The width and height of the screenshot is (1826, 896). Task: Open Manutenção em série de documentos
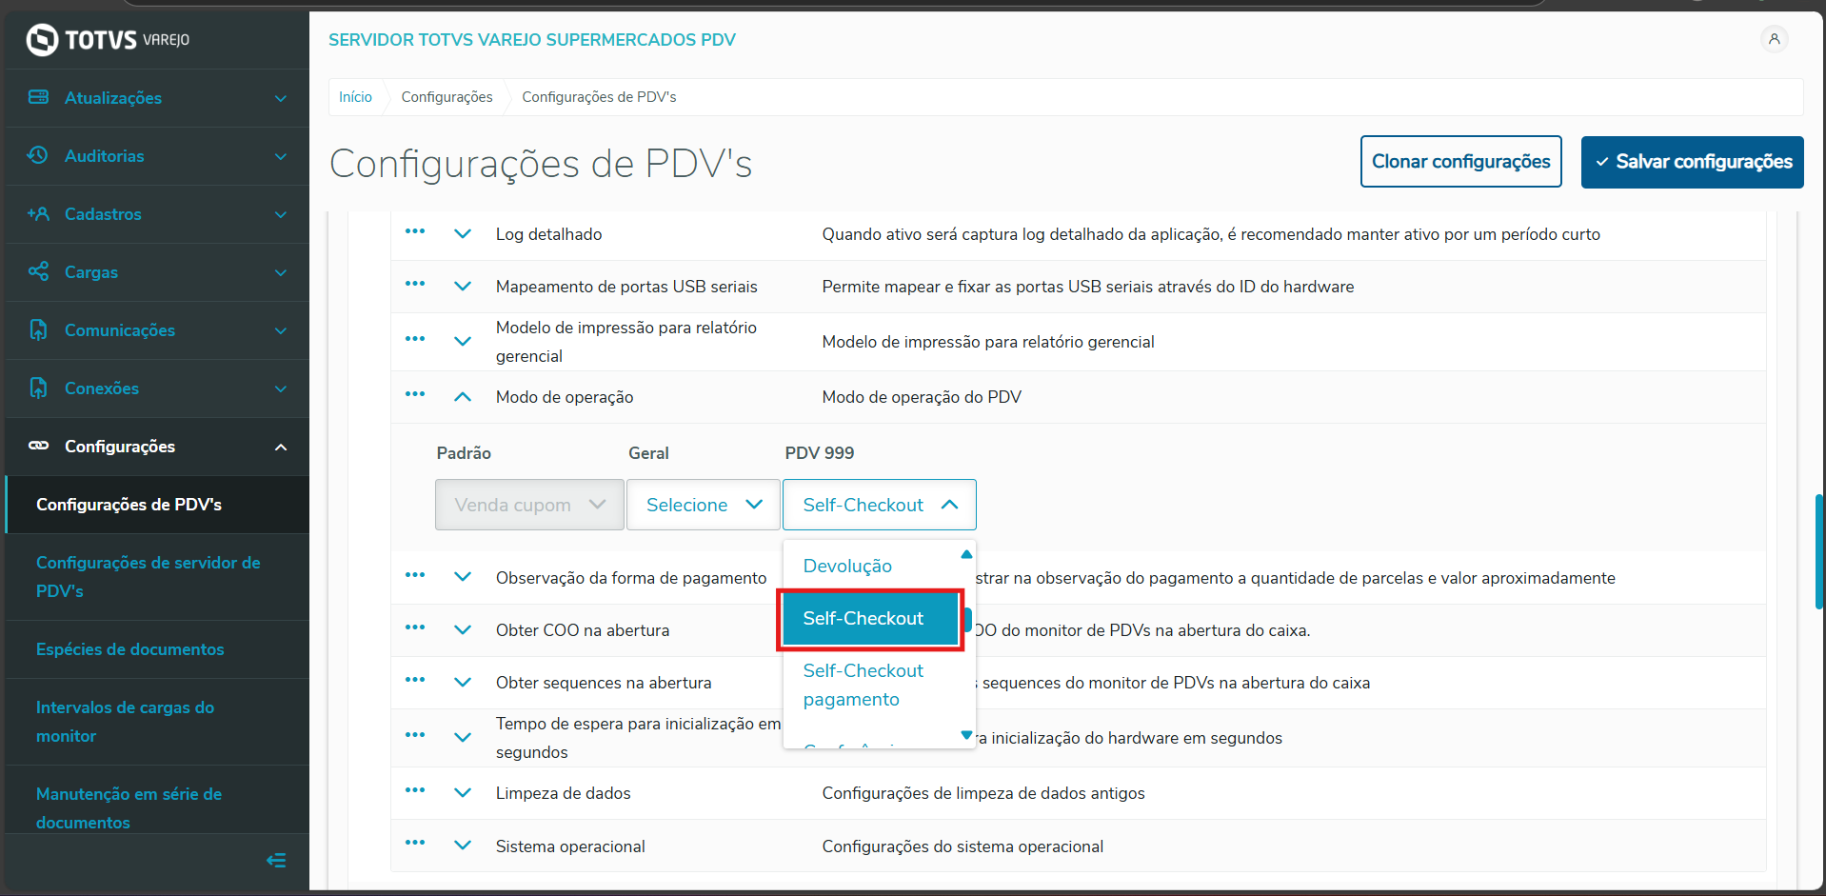(157, 800)
